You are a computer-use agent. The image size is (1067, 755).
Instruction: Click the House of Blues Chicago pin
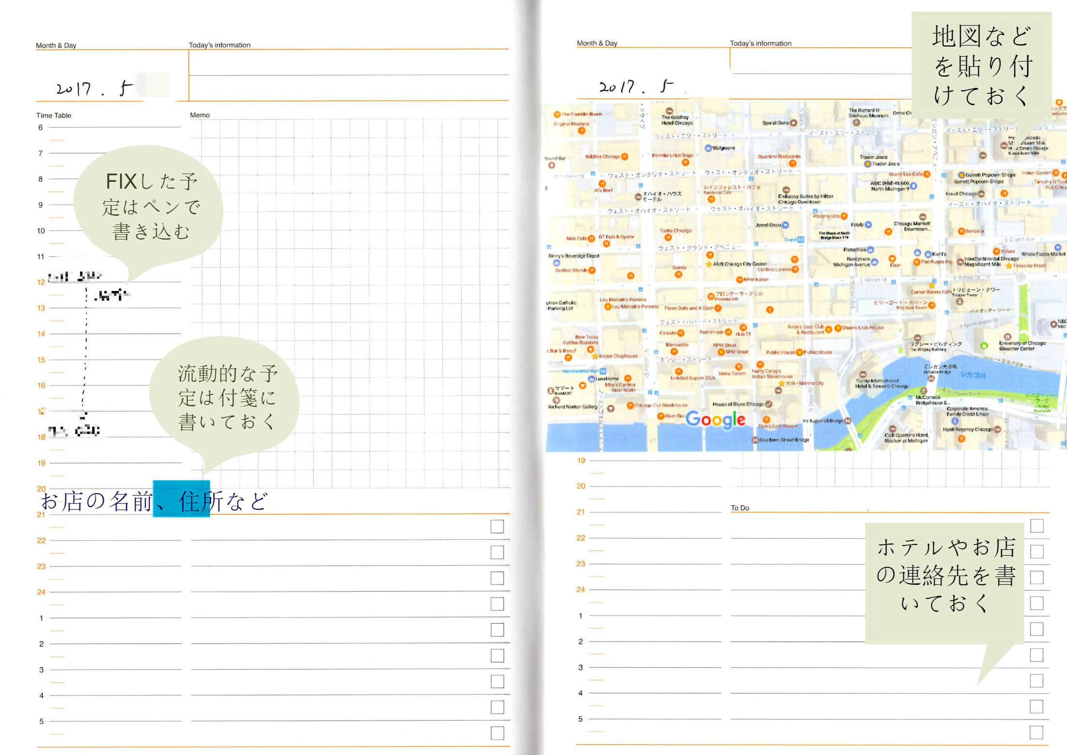[x=768, y=404]
